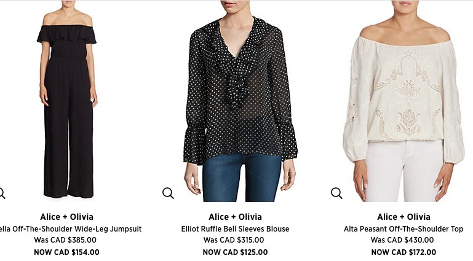Click magnifier icon on peasant top
Screen dimensions: 473x261
click(x=336, y=193)
